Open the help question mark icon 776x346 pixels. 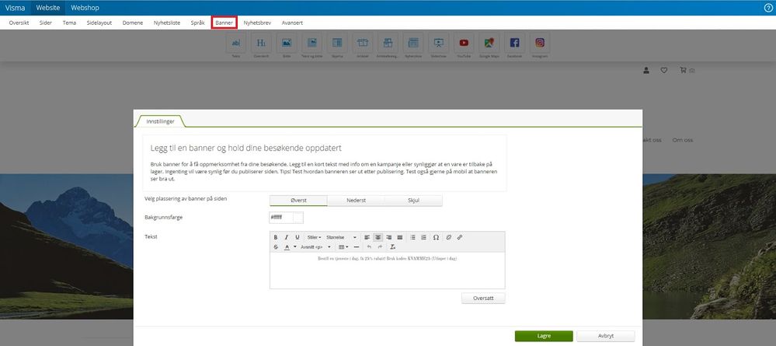[x=768, y=8]
